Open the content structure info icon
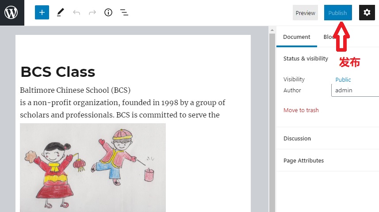This screenshot has width=379, height=212. point(108,13)
